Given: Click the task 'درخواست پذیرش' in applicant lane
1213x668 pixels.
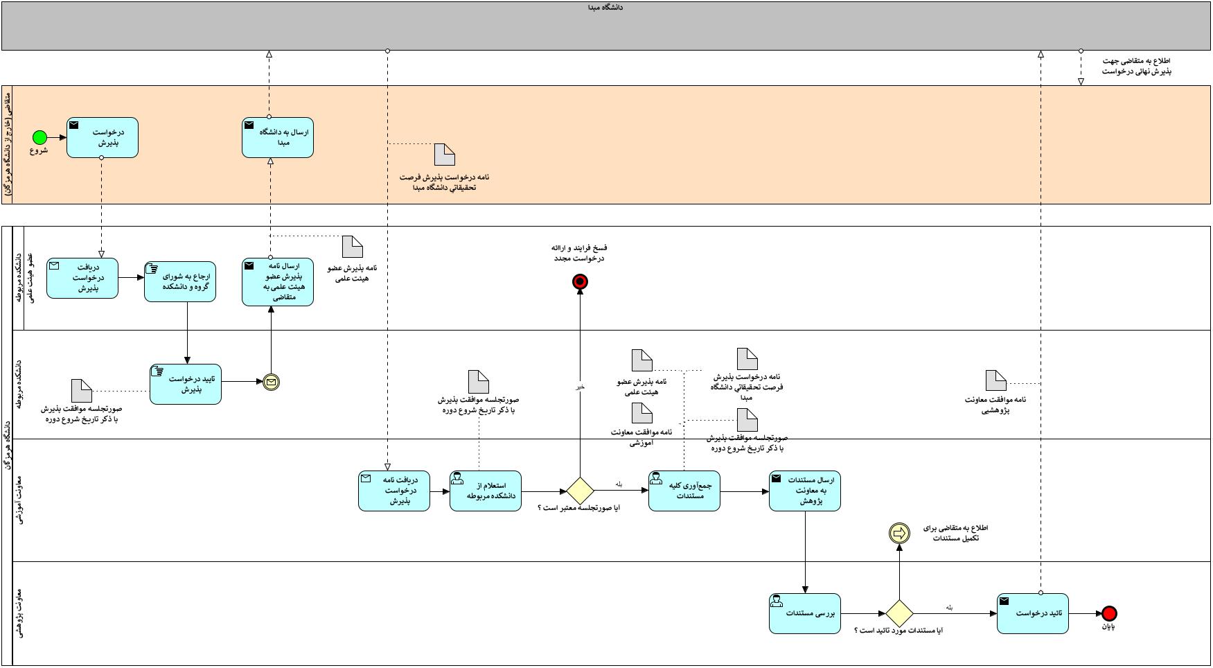Looking at the screenshot, I should pos(103,137).
